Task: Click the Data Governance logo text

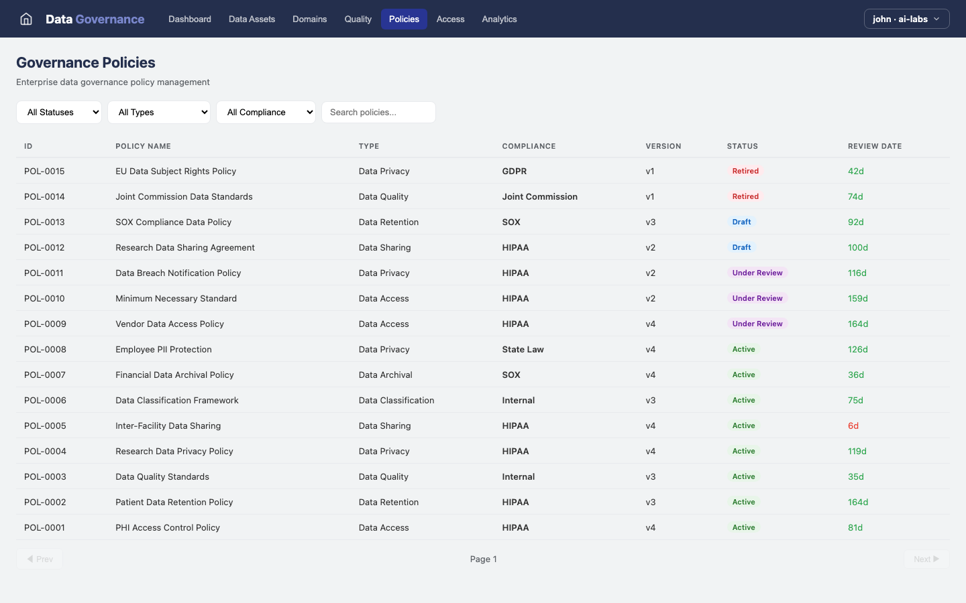Action: click(x=94, y=19)
